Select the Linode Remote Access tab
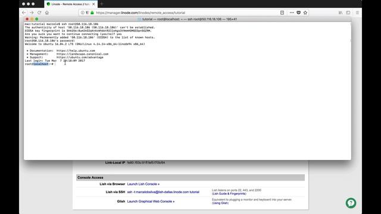Viewport: 381px width, 214px height. (x=71, y=4)
